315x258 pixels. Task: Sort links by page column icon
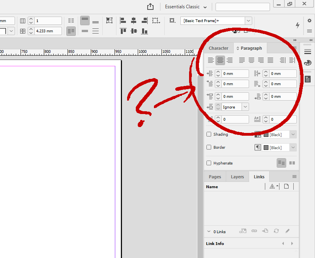(x=286, y=186)
